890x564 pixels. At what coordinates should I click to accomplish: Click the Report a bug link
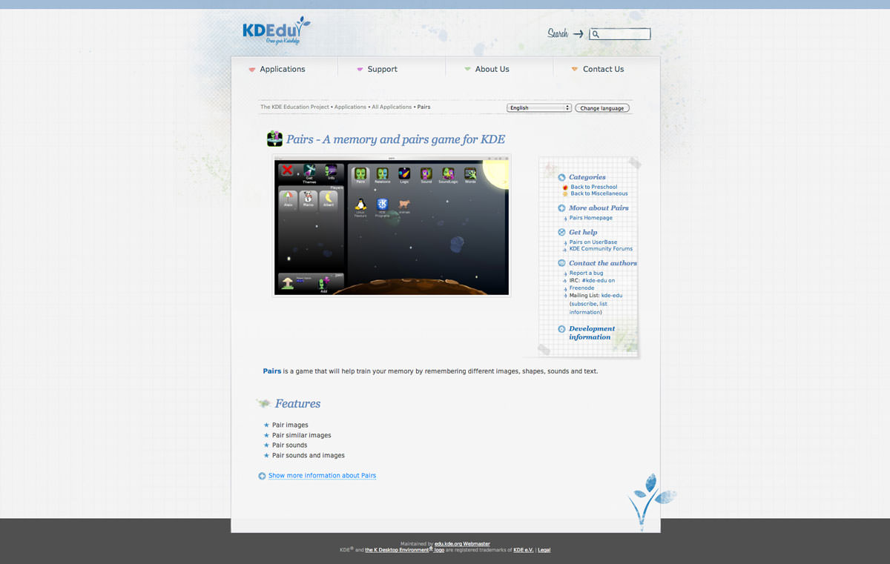[586, 273]
